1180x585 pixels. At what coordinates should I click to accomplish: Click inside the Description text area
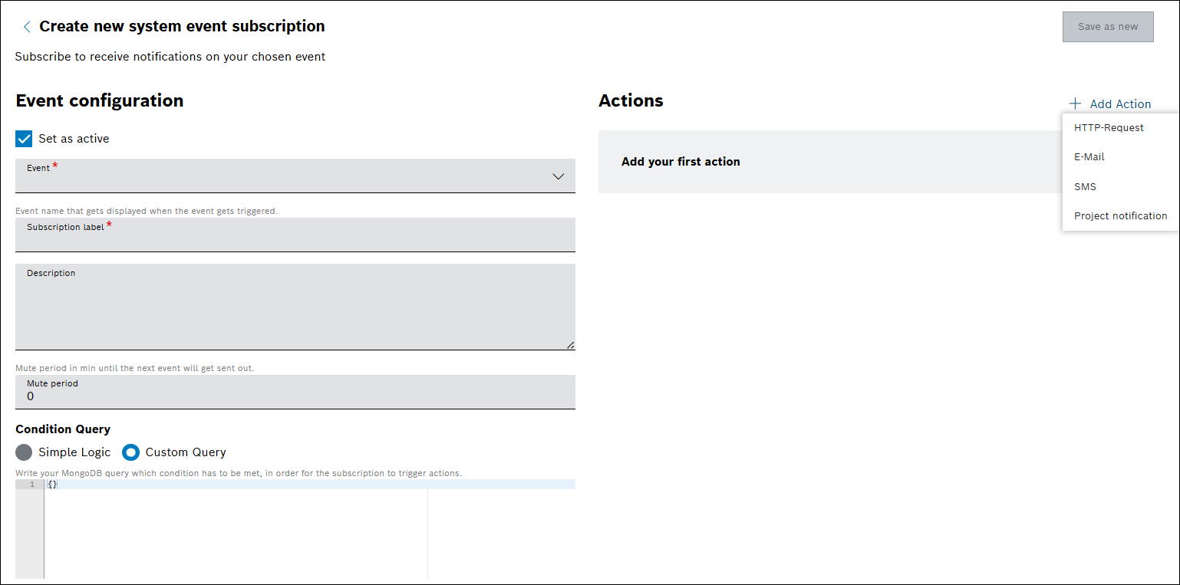(295, 311)
